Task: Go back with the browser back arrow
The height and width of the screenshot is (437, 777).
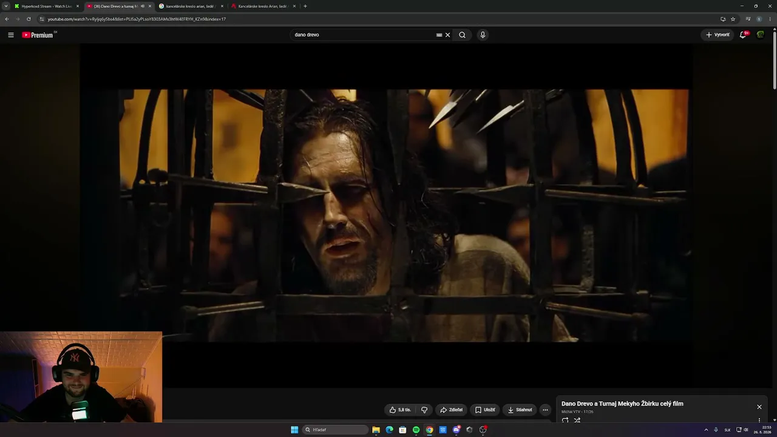Action: point(7,19)
